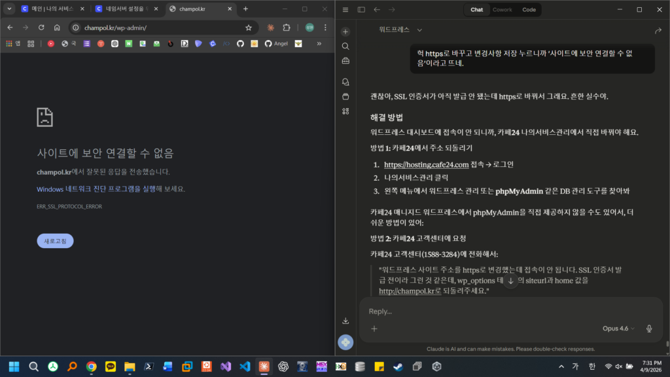Show more bookmarks chevron
The height and width of the screenshot is (377, 670).
[319, 44]
